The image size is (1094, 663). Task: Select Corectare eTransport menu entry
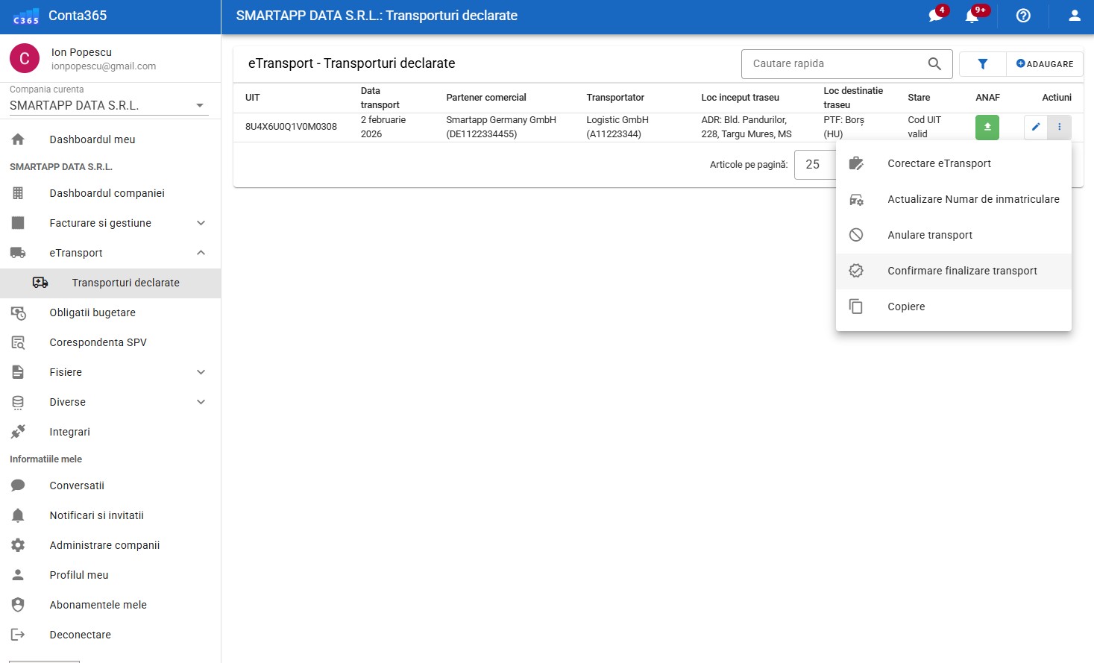point(939,163)
